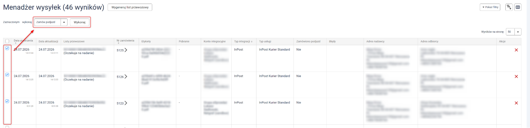
Task: Uncheck the checkbox for order 5126 row
Action: (7, 75)
